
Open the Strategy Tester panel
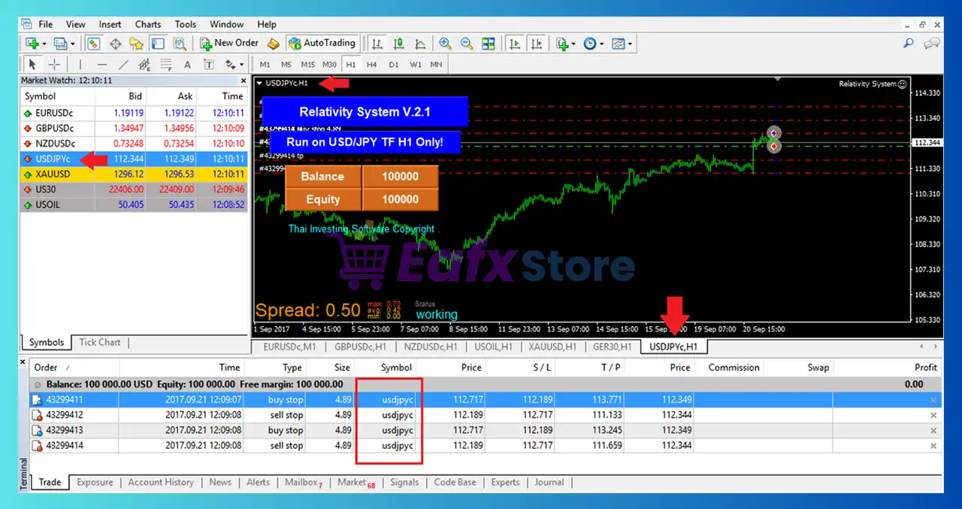[180, 43]
